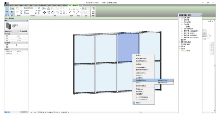Click the 连接端切割 cope button

click(x=29, y=8)
